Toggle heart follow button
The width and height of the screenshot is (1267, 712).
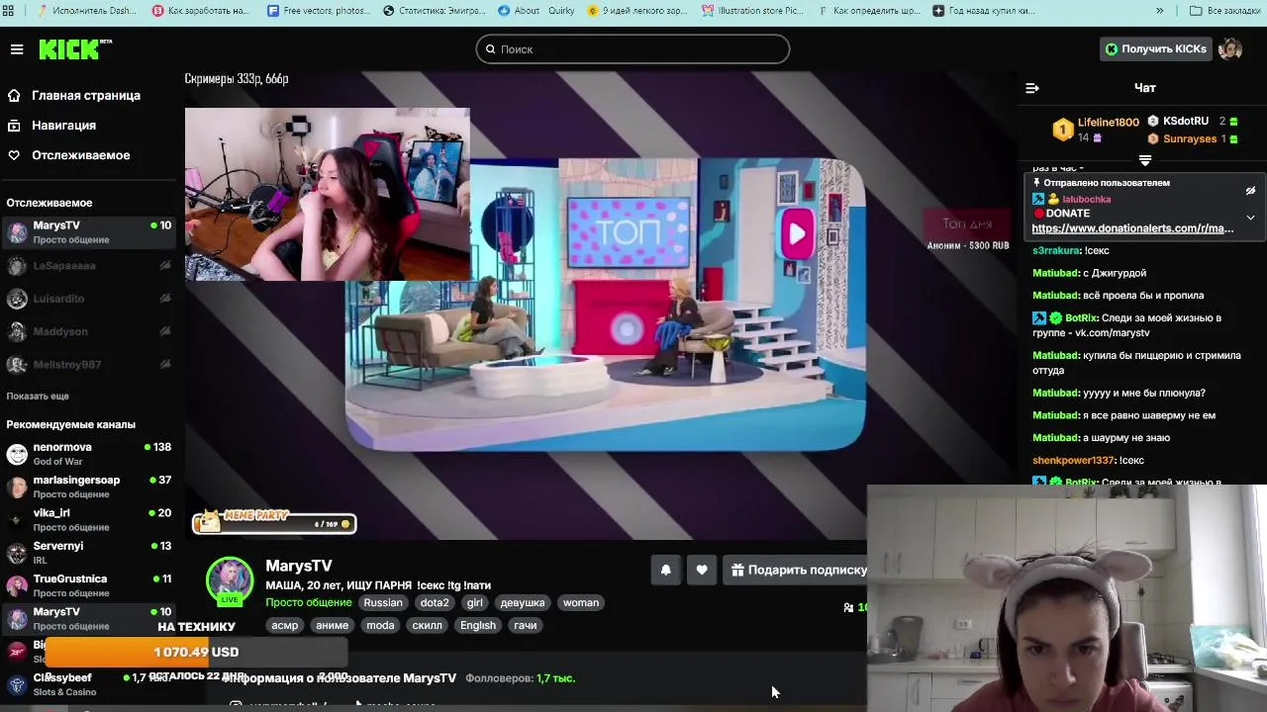(702, 570)
